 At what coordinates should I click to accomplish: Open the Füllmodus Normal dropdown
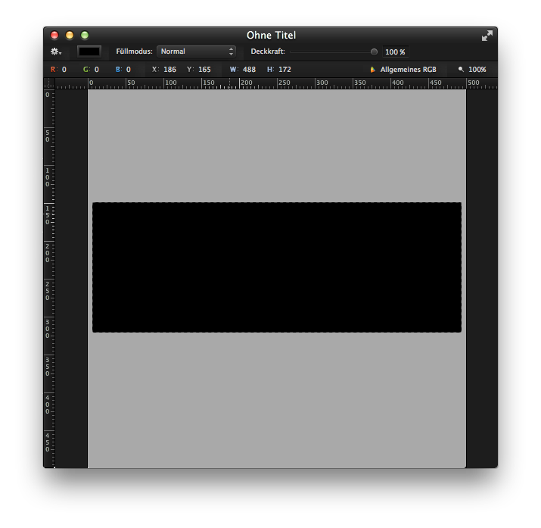[x=197, y=52]
